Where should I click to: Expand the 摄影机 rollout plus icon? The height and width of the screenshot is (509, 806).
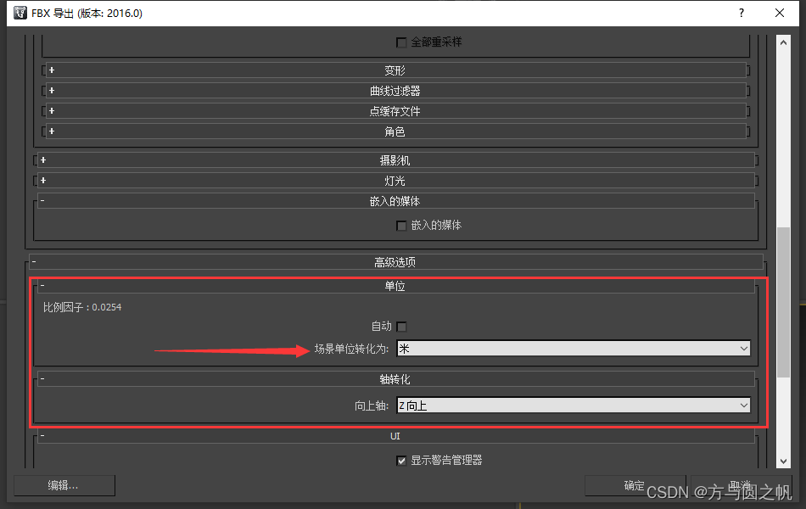43,160
